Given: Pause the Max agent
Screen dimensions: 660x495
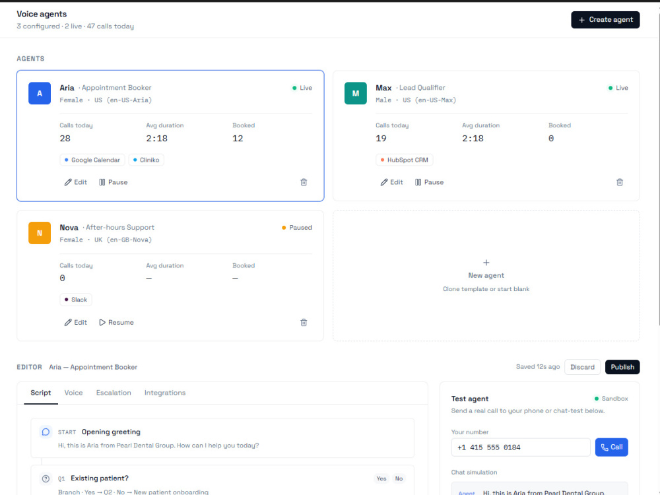Looking at the screenshot, I should 430,182.
